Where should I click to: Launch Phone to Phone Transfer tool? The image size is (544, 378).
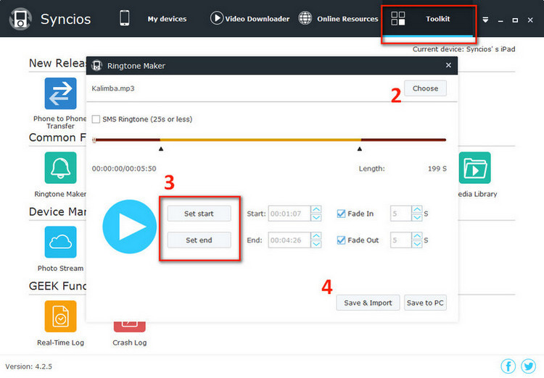coord(60,93)
